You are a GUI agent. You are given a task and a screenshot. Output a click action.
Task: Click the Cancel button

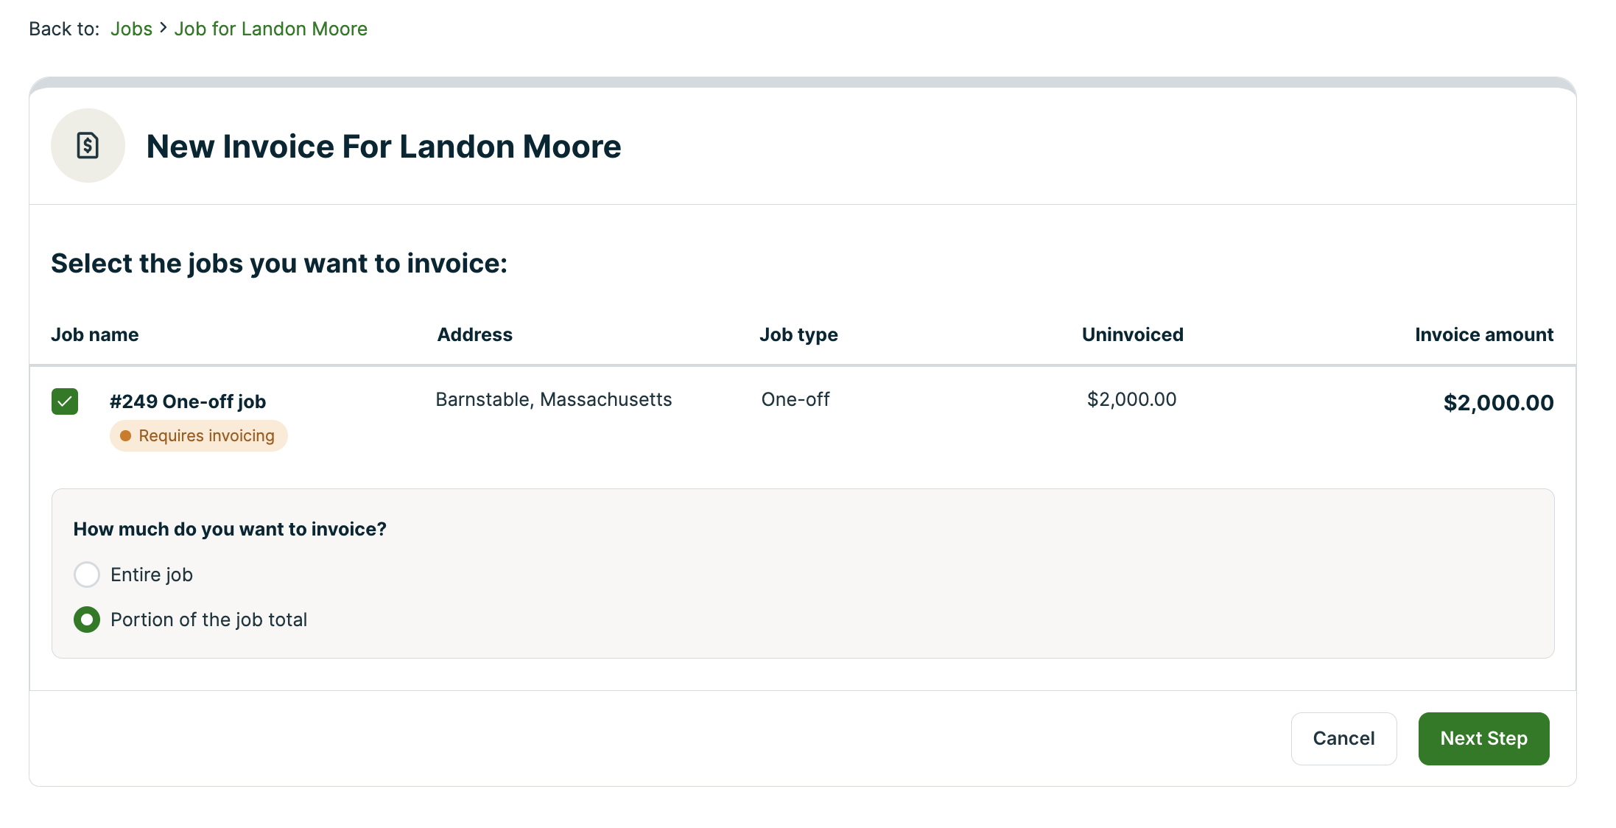[1343, 738]
